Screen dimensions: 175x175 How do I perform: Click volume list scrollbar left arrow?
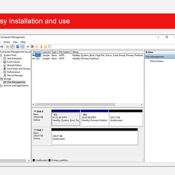tap(33, 105)
